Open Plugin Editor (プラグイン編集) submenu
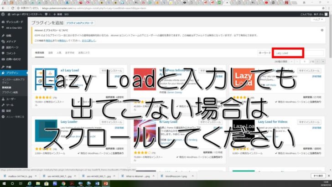Image resolution: width=332 pixels, height=187 pixels. point(10,92)
